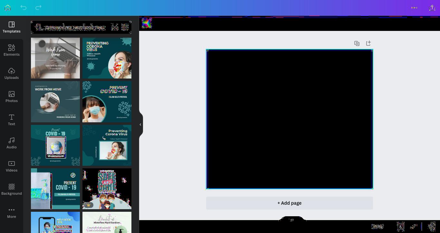Screen dimensions: 440x233
Task: Pick the COVID-19 globe with mask template
Action: pos(55,145)
